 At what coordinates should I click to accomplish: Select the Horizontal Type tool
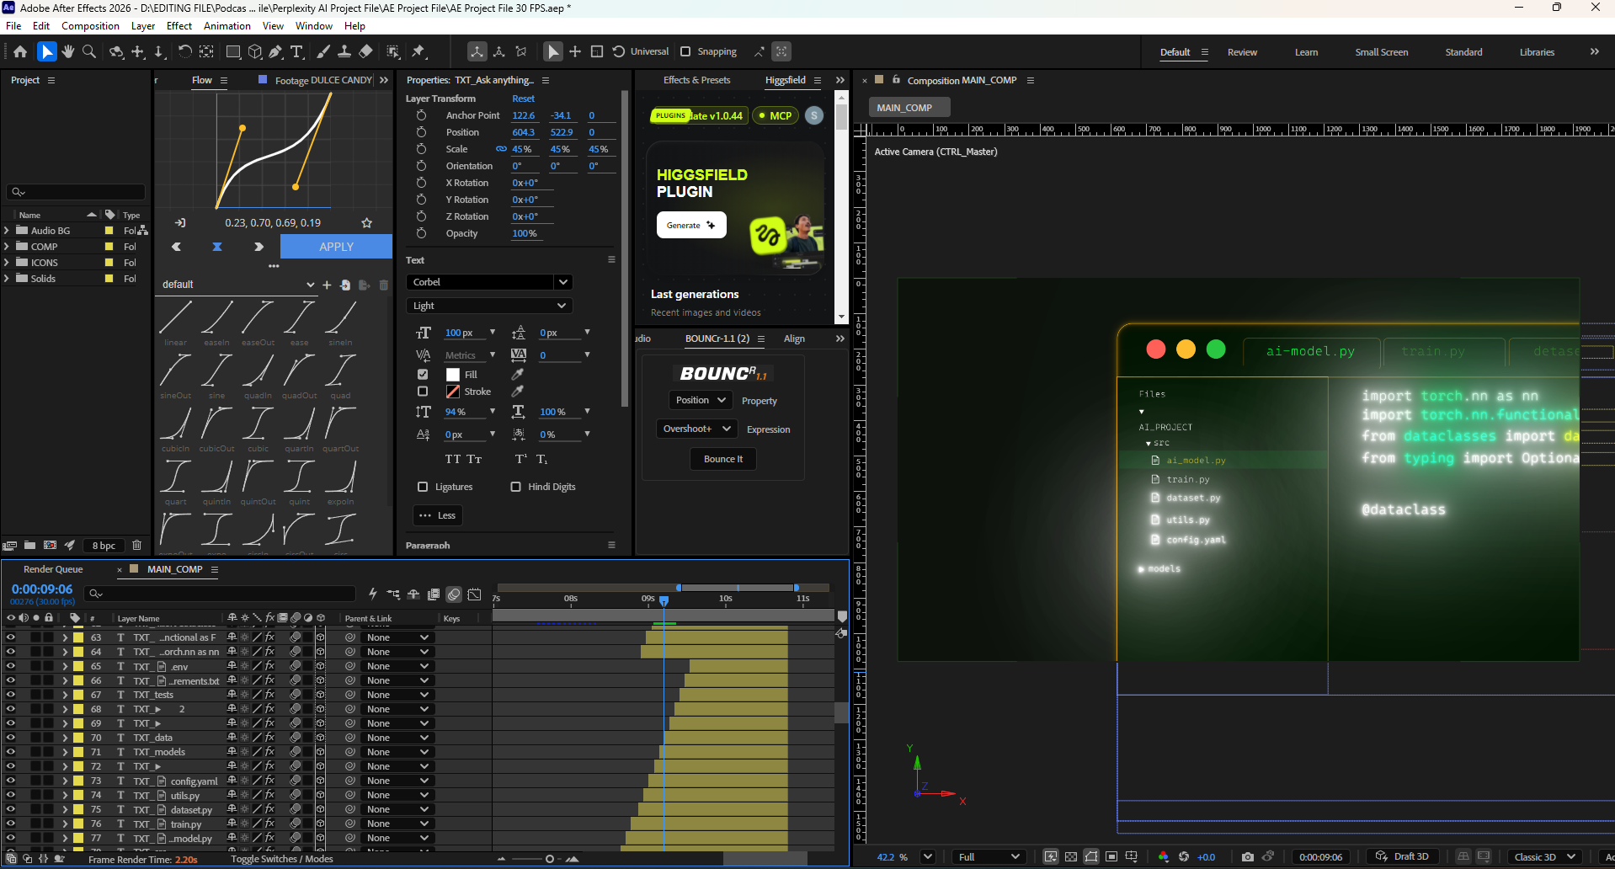coord(296,52)
